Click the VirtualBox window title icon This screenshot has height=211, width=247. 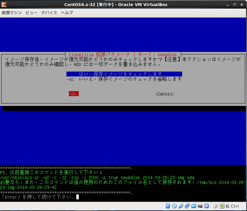(4, 4)
